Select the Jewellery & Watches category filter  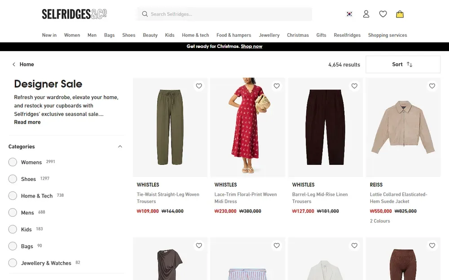(13, 263)
